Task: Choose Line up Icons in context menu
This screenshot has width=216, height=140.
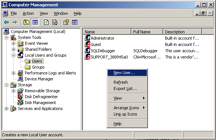Action: pos(127,114)
